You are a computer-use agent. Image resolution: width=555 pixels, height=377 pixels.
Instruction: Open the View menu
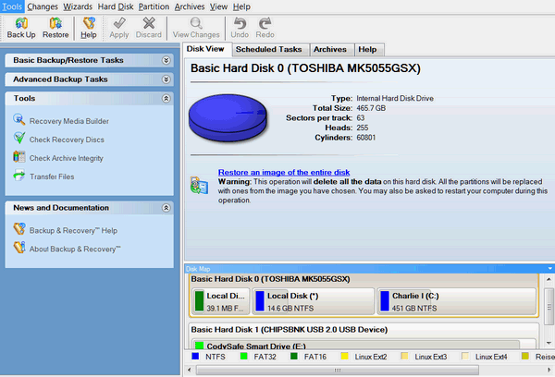[x=218, y=6]
